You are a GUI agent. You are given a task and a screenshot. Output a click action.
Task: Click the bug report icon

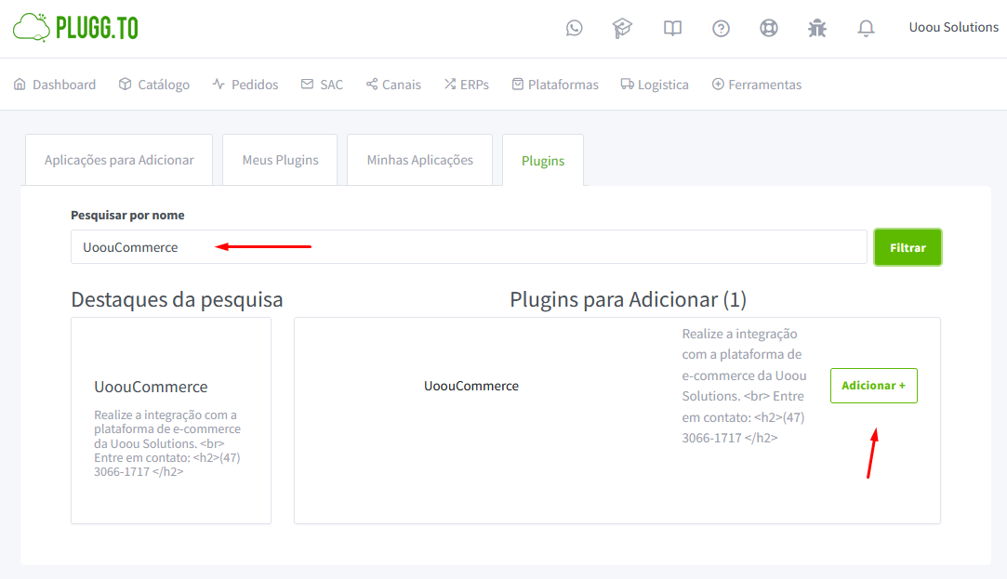click(x=817, y=28)
